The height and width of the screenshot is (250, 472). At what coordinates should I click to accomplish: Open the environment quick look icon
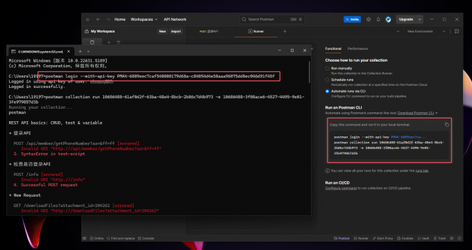tap(457, 31)
